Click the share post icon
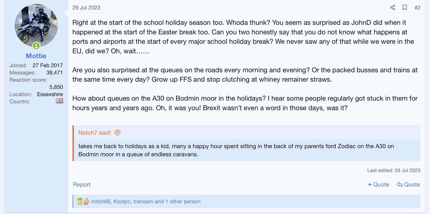This screenshot has width=430, height=214. pyautogui.click(x=392, y=8)
